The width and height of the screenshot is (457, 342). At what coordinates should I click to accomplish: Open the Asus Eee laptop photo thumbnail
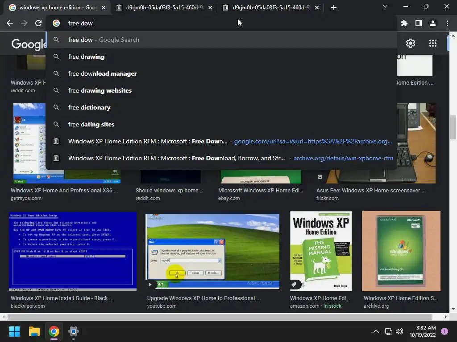(417, 143)
